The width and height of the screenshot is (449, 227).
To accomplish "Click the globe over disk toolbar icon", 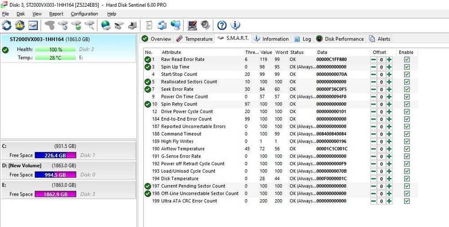I will (106, 25).
